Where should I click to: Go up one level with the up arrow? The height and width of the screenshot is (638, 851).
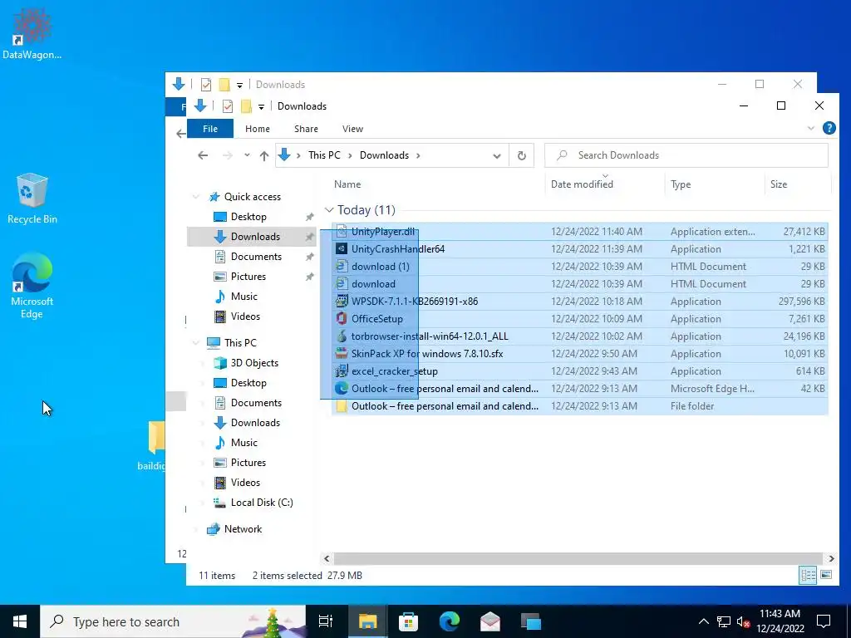click(264, 155)
